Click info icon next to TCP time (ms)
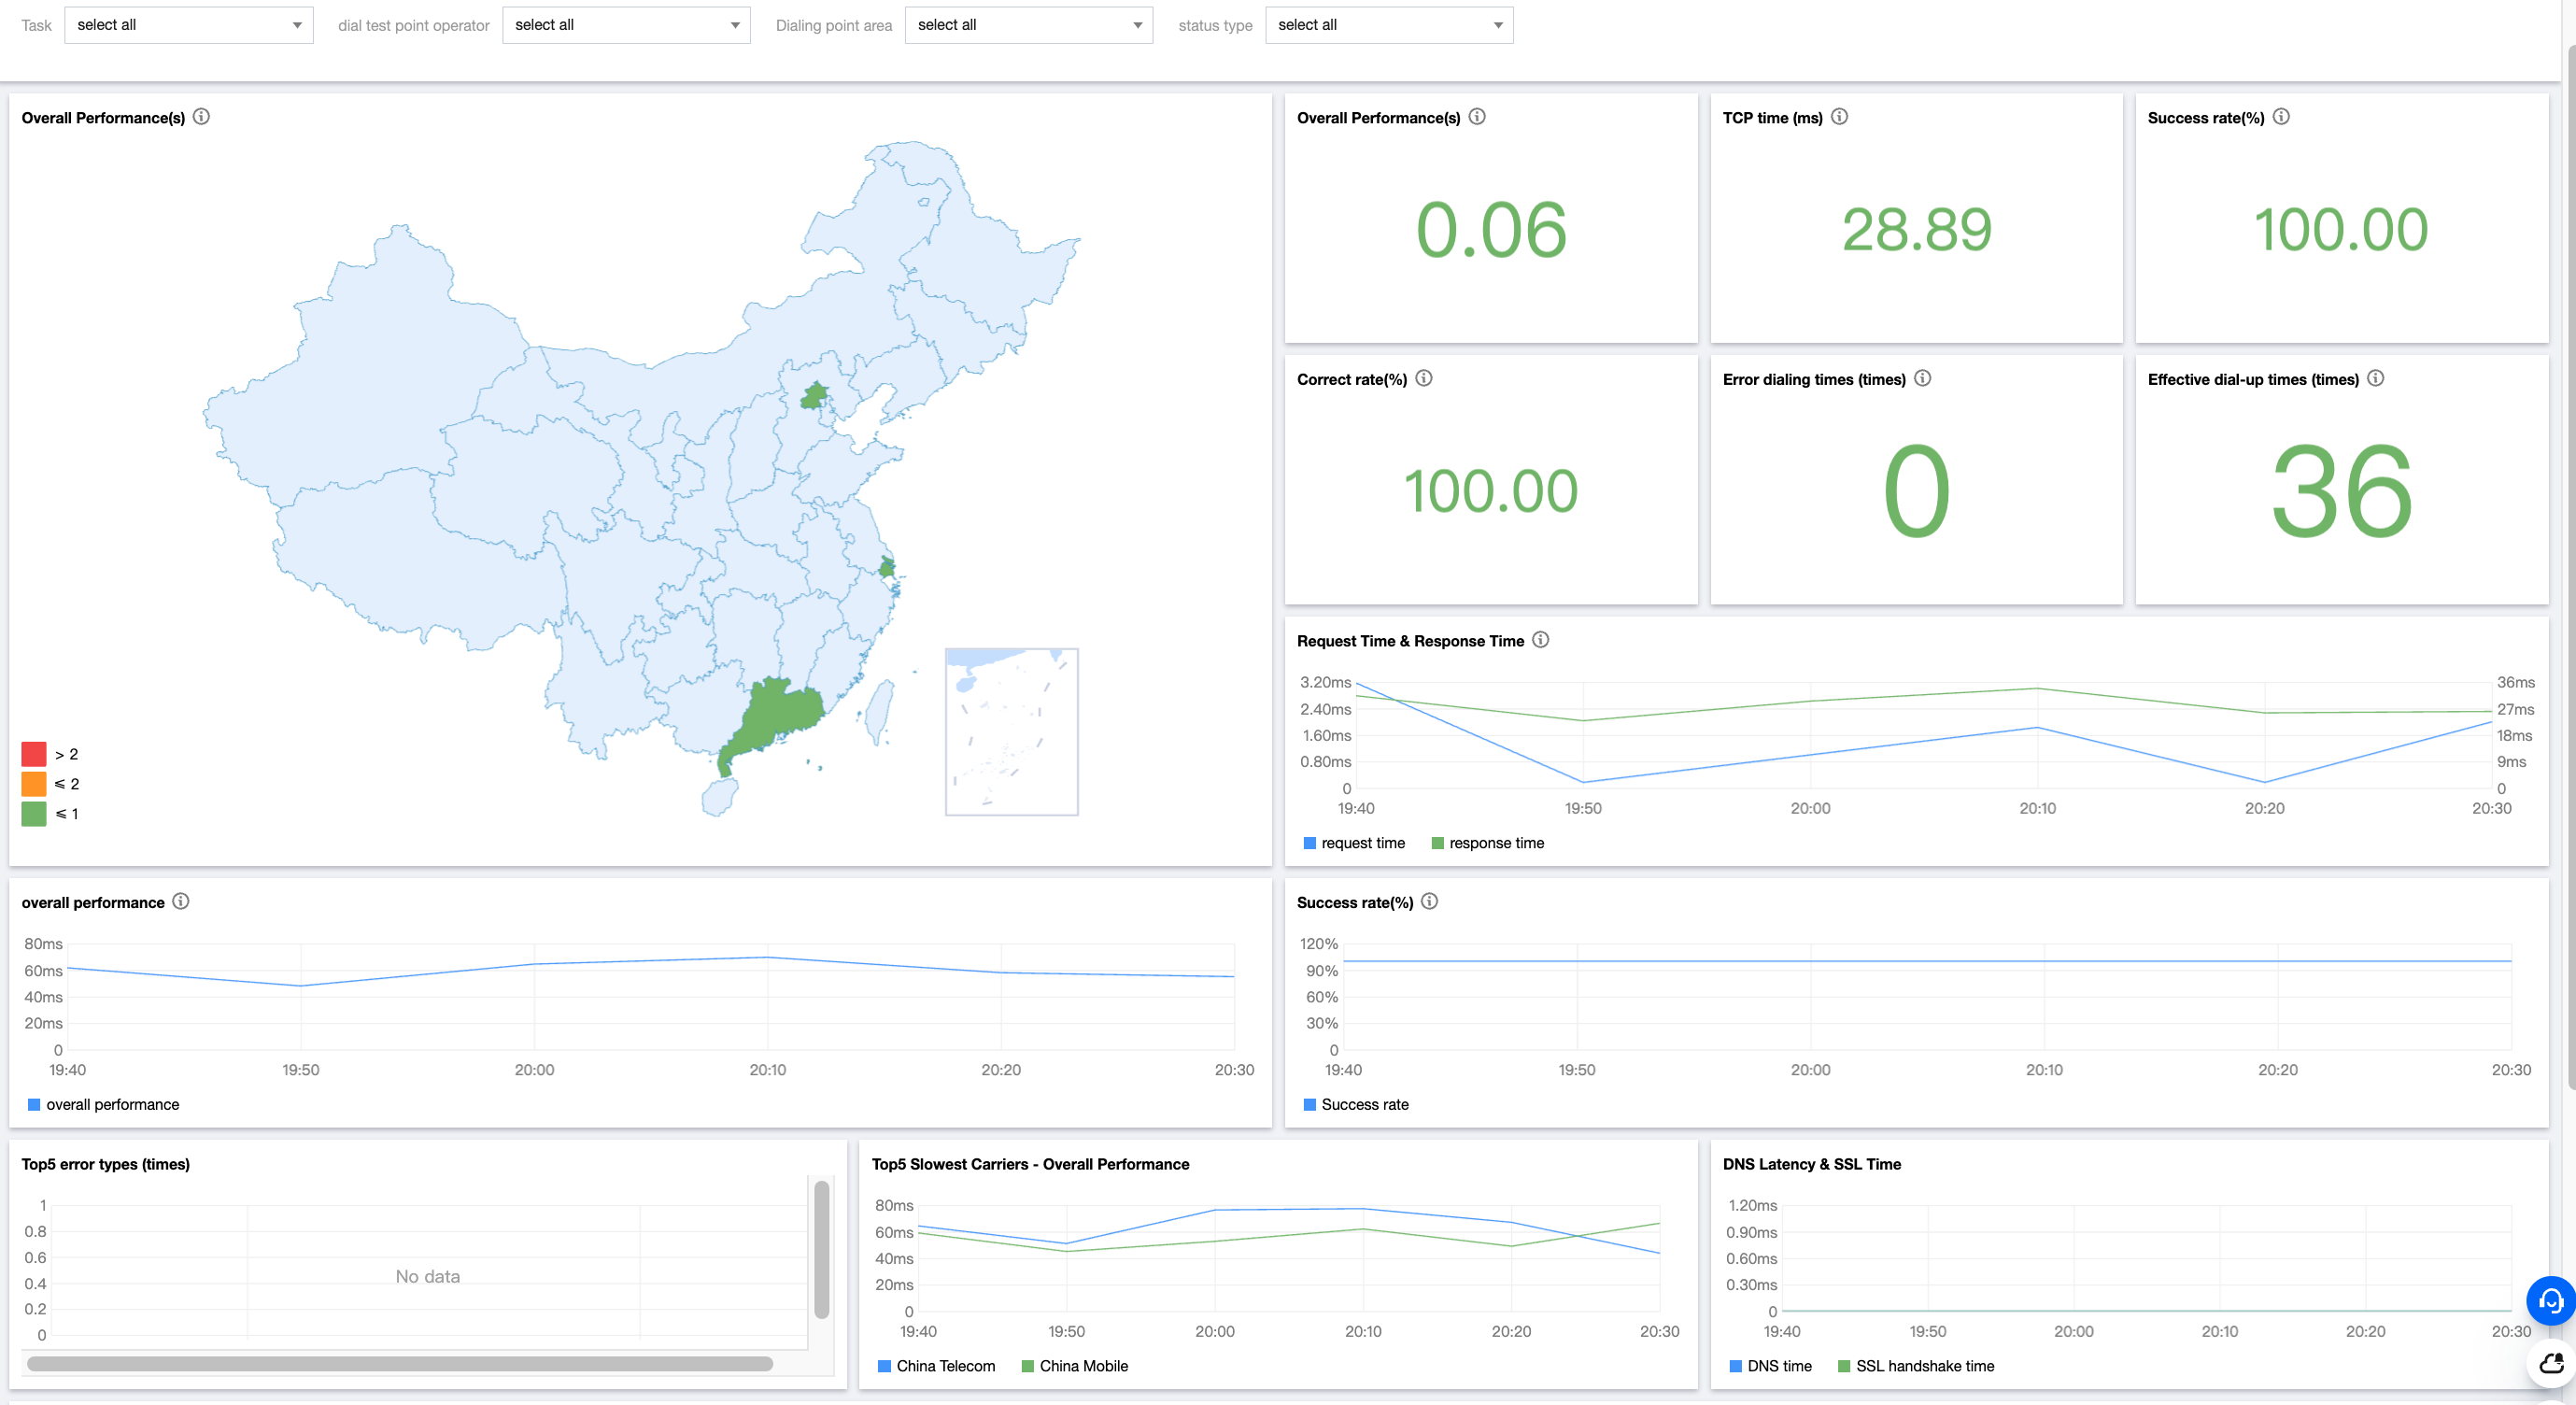The height and width of the screenshot is (1405, 2576). 1839,117
